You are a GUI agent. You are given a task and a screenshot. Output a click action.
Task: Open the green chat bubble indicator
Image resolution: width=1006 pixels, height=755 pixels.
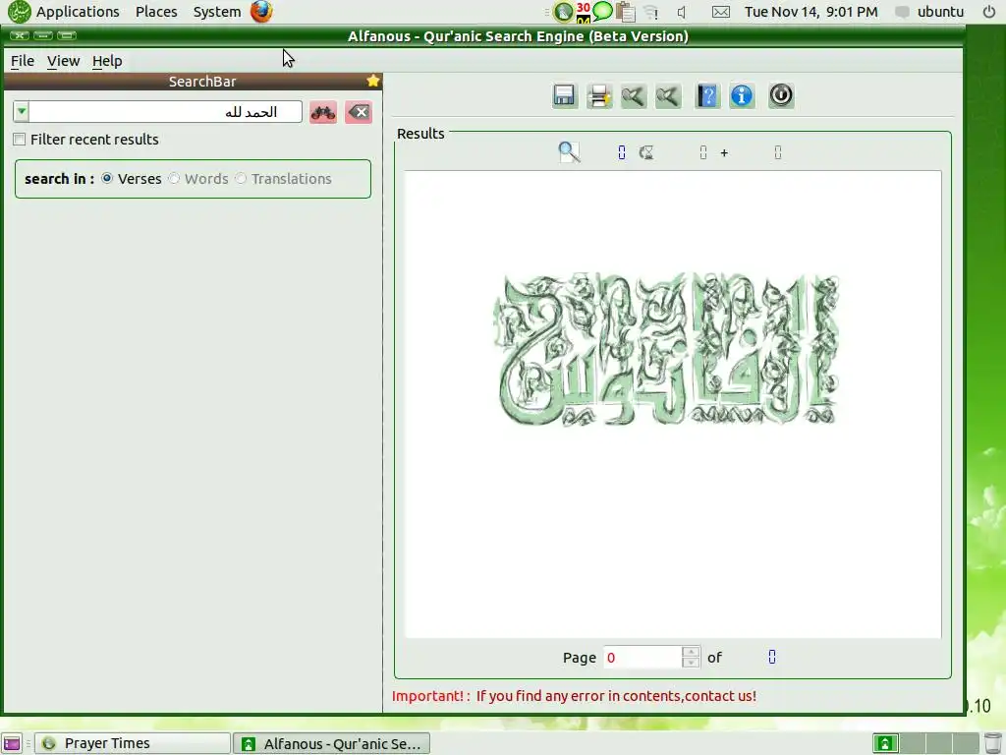click(x=602, y=11)
